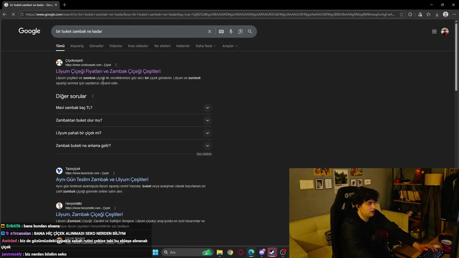This screenshot has height=258, width=459.
Task: Switch to the Alışveriş tab
Action: [x=77, y=46]
